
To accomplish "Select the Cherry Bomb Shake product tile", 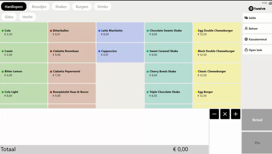I will (x=168, y=73).
